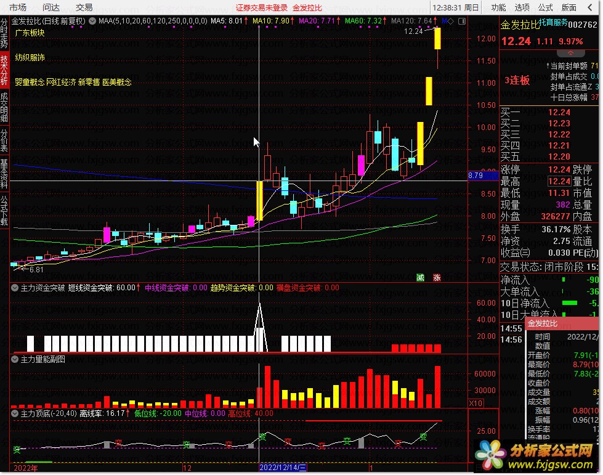Open the 纺织服饰 industry link
The width and height of the screenshot is (603, 475).
30,58
